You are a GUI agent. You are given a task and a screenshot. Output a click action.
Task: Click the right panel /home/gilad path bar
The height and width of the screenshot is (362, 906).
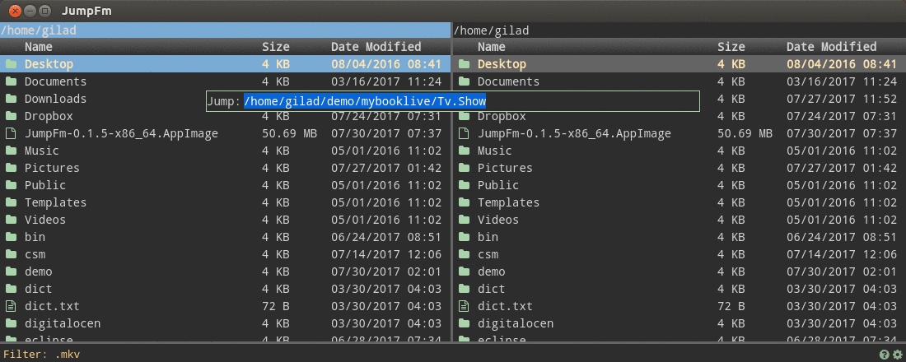(x=679, y=30)
